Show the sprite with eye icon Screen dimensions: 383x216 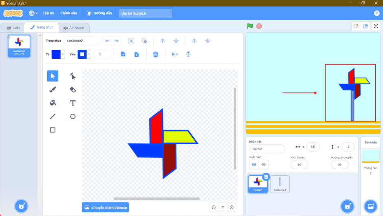click(x=254, y=164)
